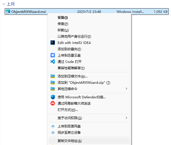Choose 使用 Microsoft Defender扫描...

click(82, 97)
